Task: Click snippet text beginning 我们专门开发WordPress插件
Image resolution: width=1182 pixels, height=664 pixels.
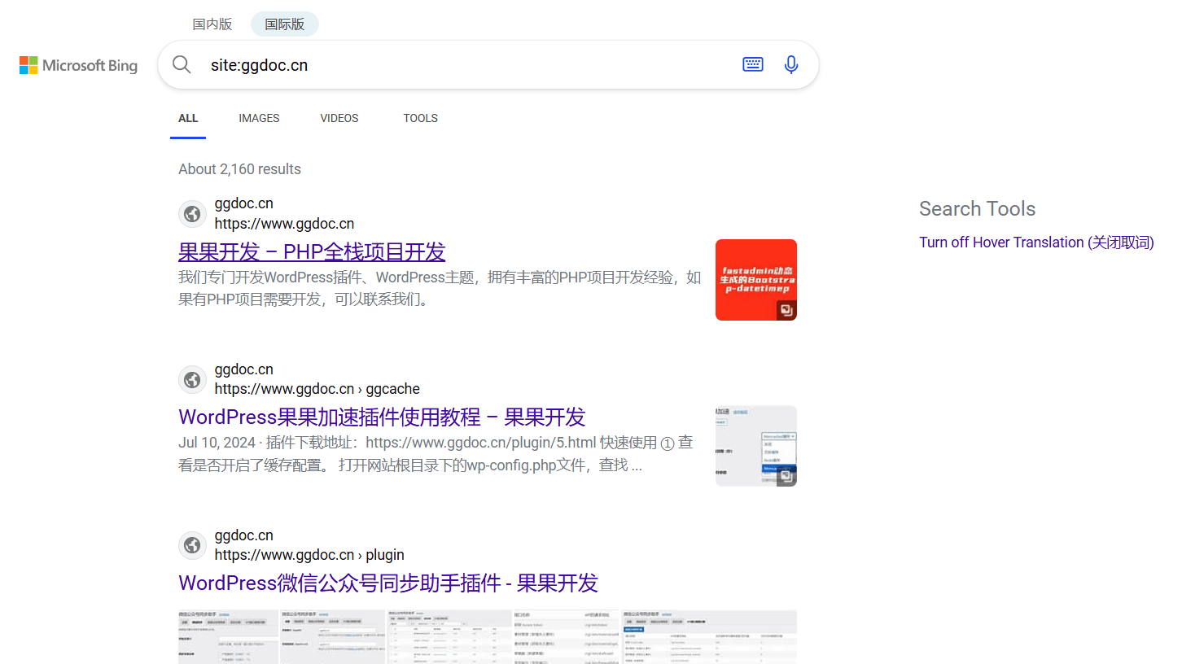Action: tap(440, 288)
